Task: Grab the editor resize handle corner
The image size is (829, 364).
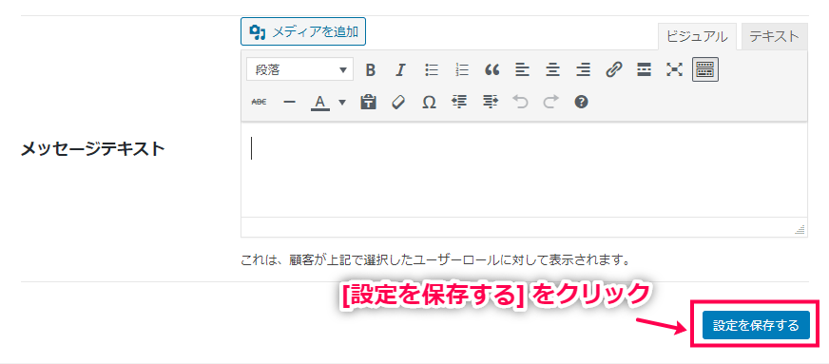Action: [800, 229]
